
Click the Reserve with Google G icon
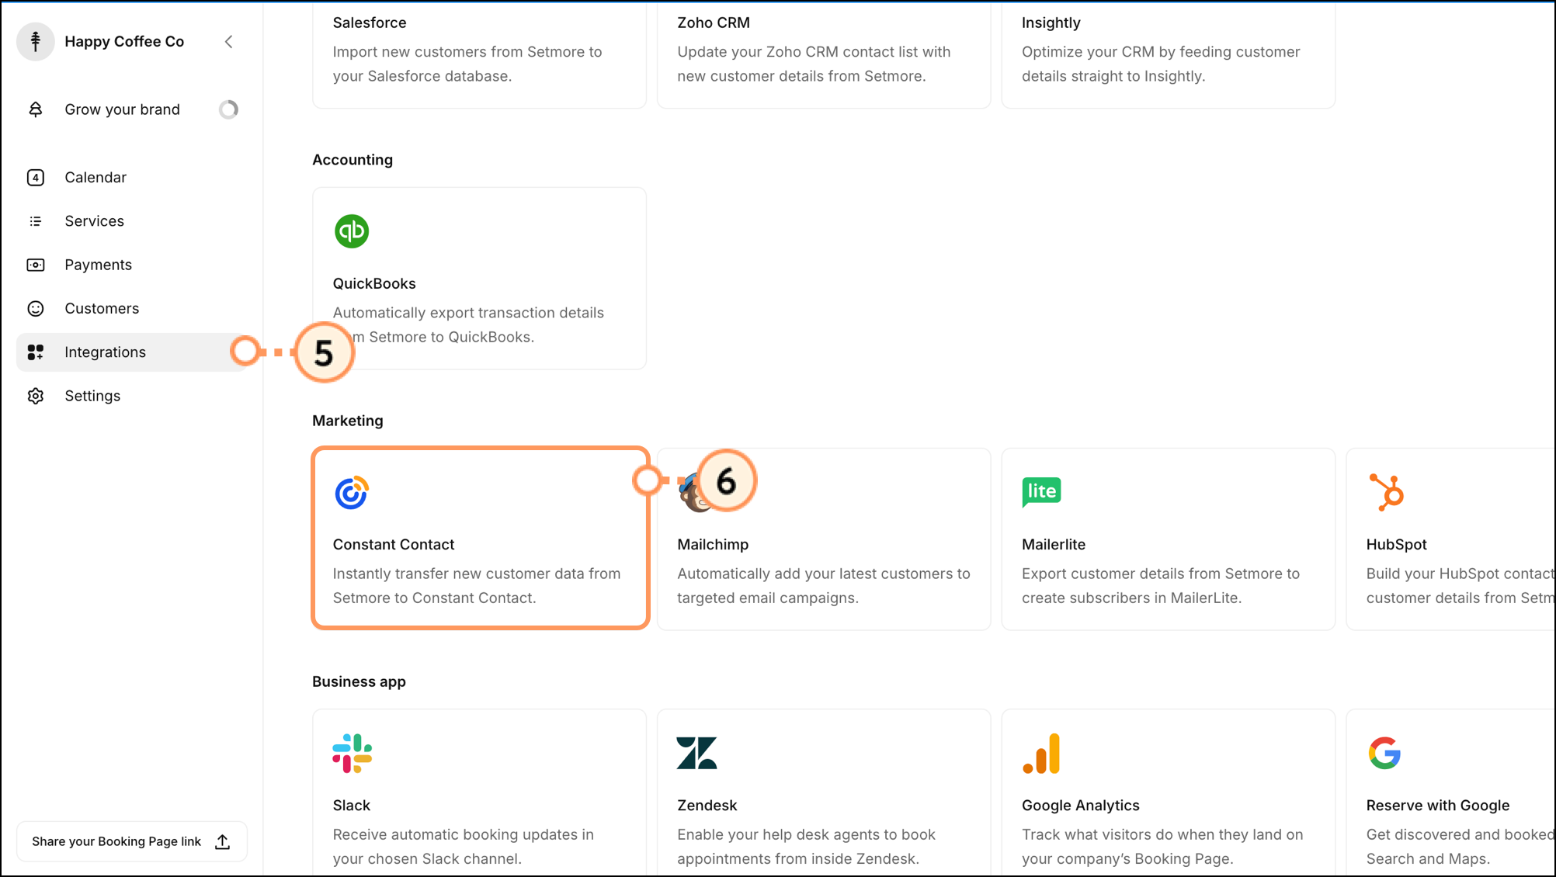[x=1384, y=754]
